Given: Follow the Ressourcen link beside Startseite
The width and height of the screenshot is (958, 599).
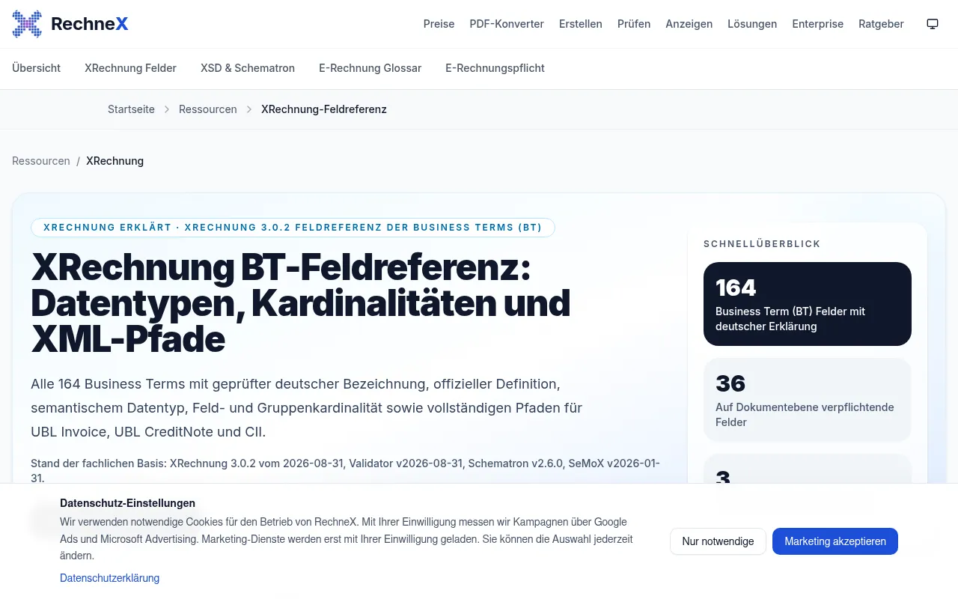Looking at the screenshot, I should click(x=207, y=109).
